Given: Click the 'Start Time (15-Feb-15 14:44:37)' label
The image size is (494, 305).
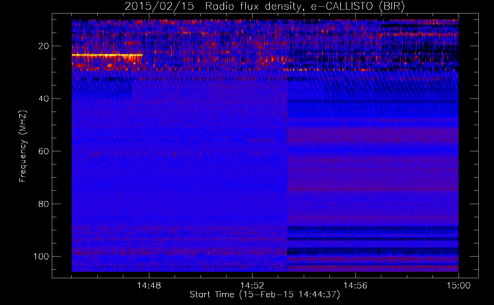Looking at the screenshot, I should click(265, 295).
